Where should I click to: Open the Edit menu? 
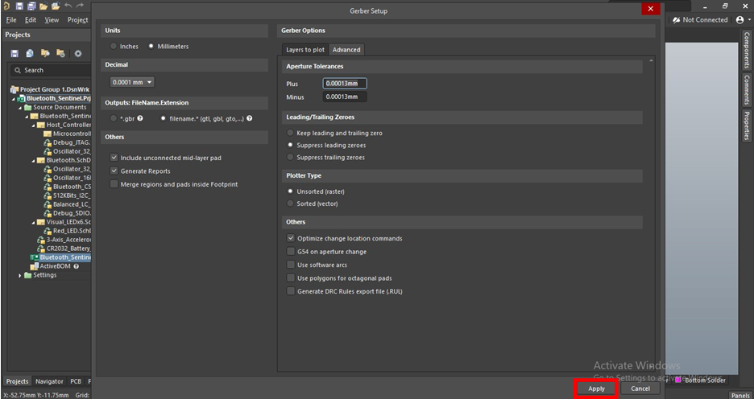[31, 19]
